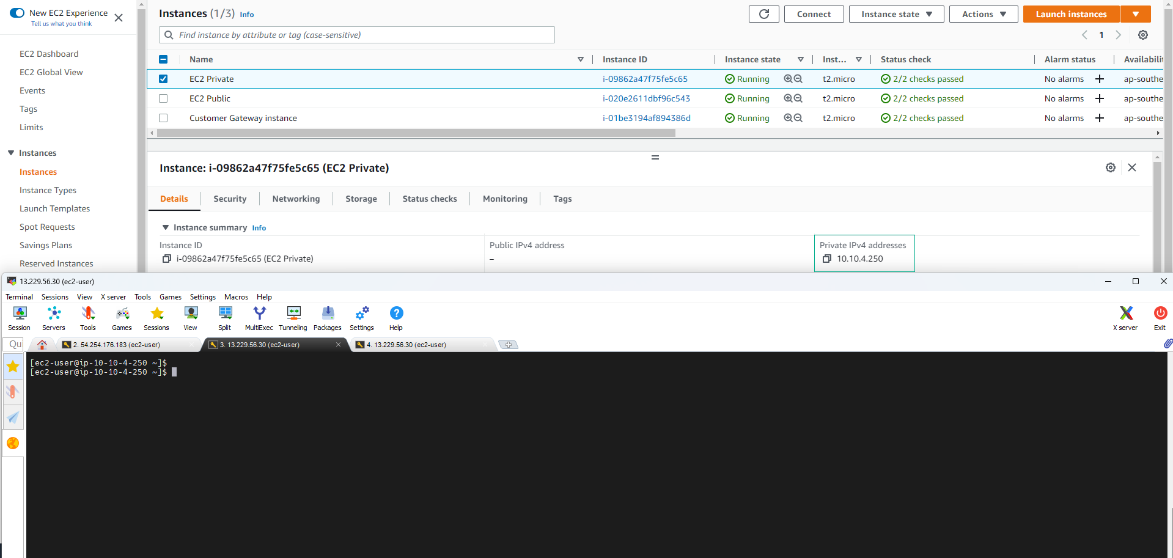1173x558 pixels.
Task: Click the horizontal scrollbar under instances table
Action: click(x=416, y=133)
